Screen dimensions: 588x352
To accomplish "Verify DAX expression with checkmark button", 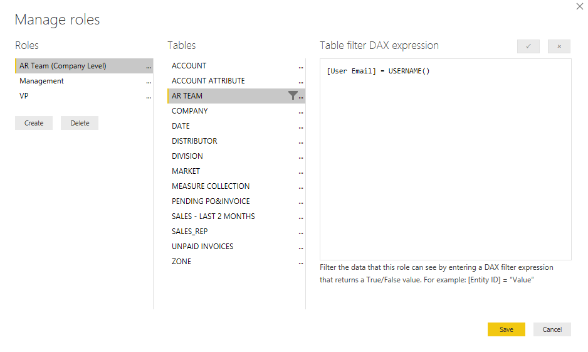I will point(528,46).
